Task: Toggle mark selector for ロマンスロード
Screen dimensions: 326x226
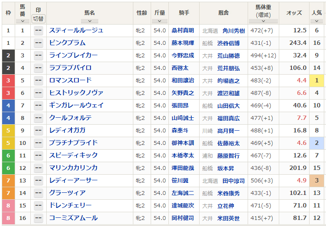Action: pyautogui.click(x=39, y=80)
